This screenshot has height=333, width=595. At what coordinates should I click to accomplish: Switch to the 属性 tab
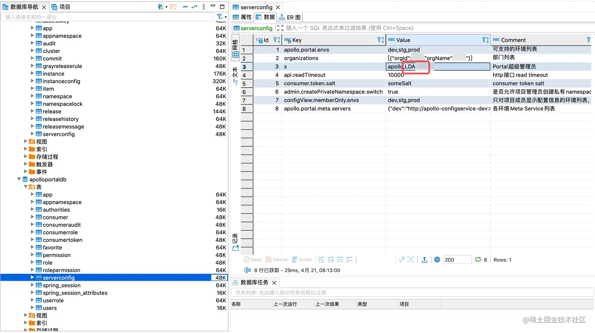pos(242,17)
